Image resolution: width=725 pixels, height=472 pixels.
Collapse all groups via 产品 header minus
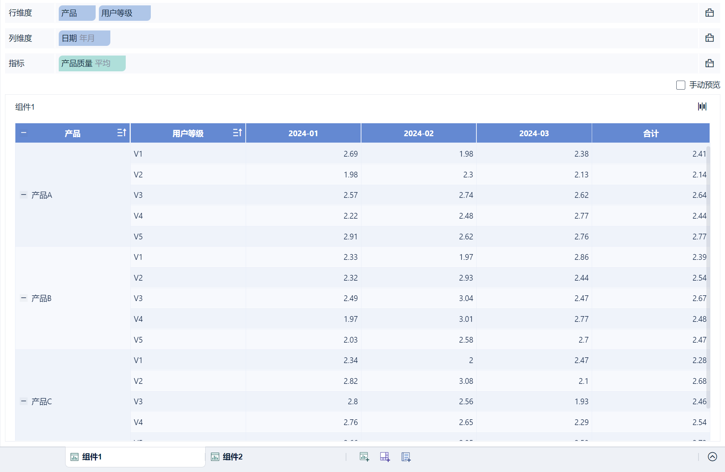(x=24, y=133)
